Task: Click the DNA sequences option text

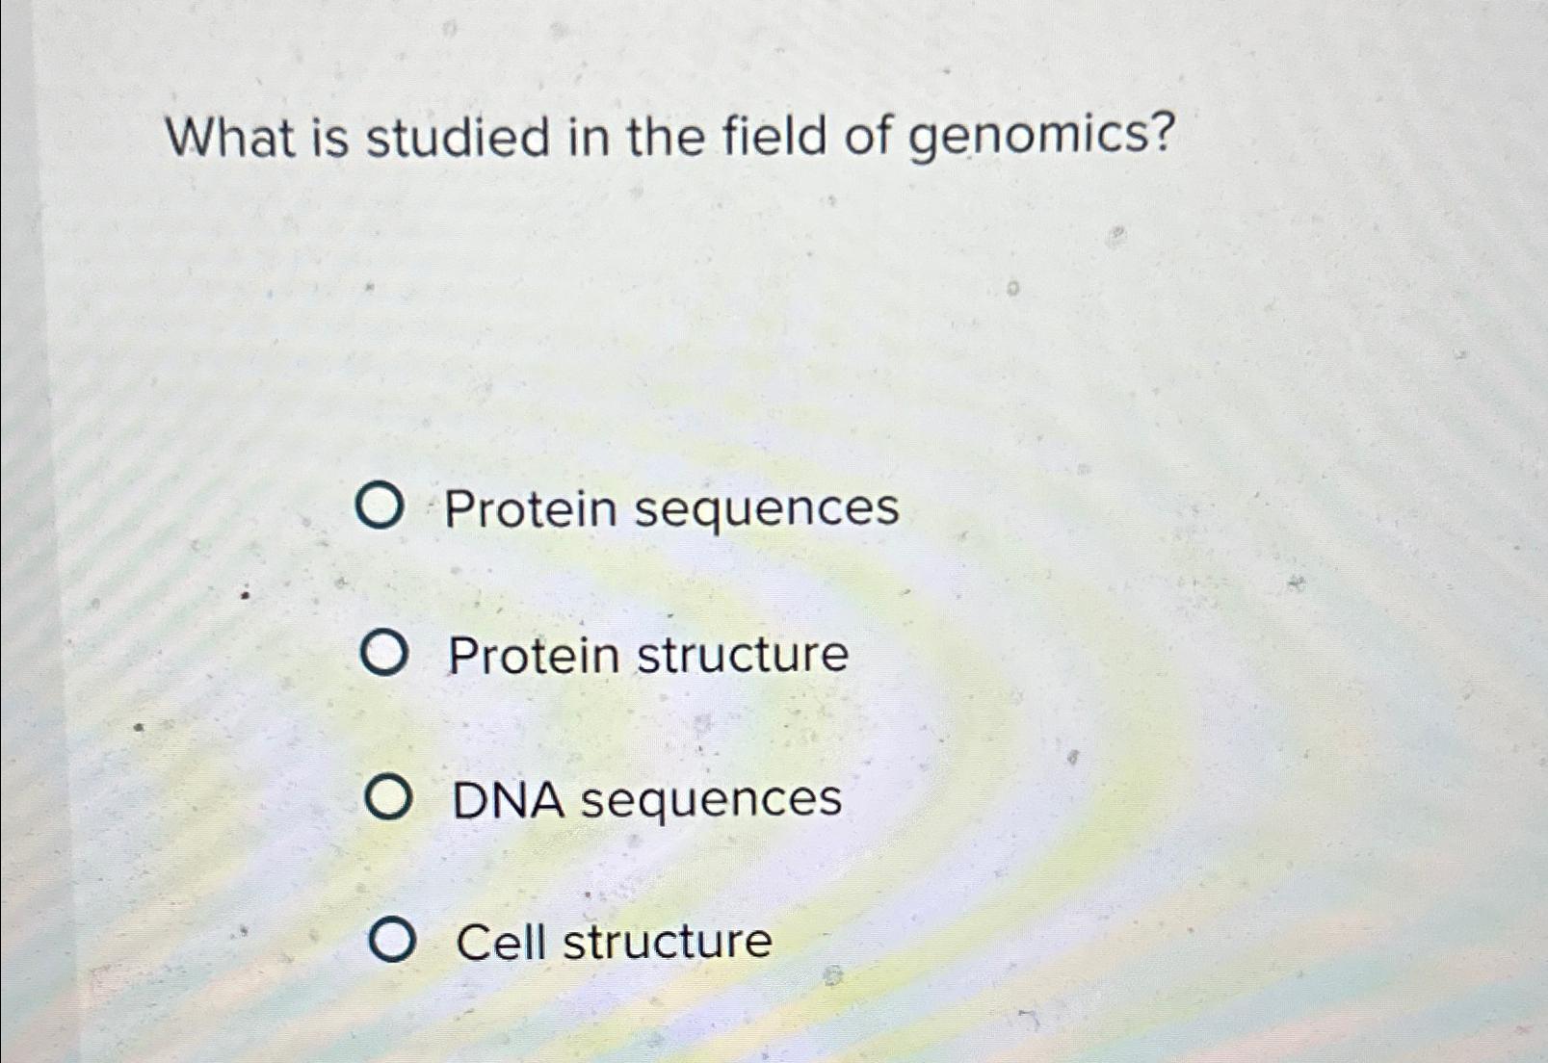Action: pyautogui.click(x=646, y=799)
